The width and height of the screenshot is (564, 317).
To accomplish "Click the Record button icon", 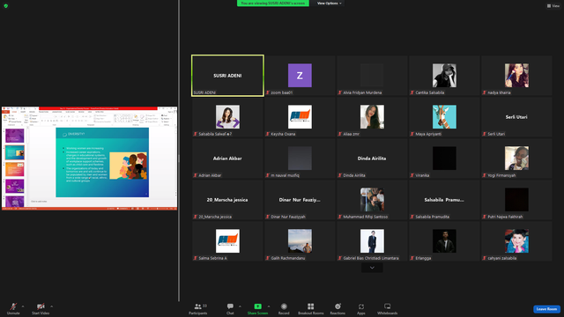I will click(x=284, y=306).
